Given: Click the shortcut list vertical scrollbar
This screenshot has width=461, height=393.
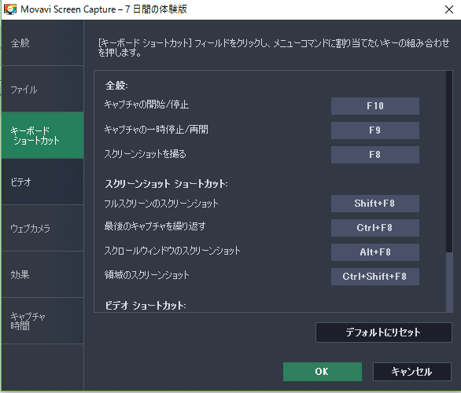Looking at the screenshot, I should [449, 191].
